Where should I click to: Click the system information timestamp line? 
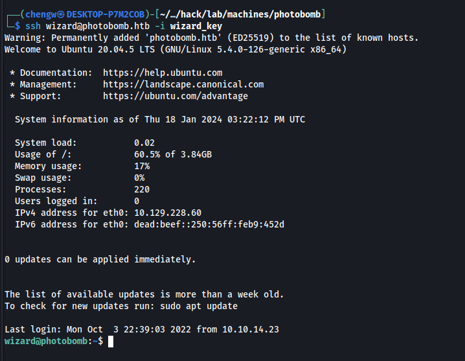[160, 119]
